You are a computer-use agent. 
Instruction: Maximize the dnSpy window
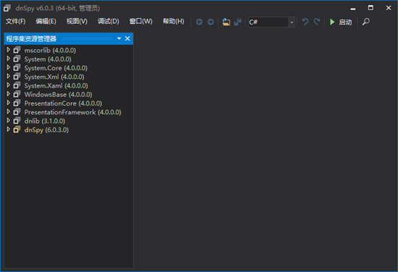point(371,8)
